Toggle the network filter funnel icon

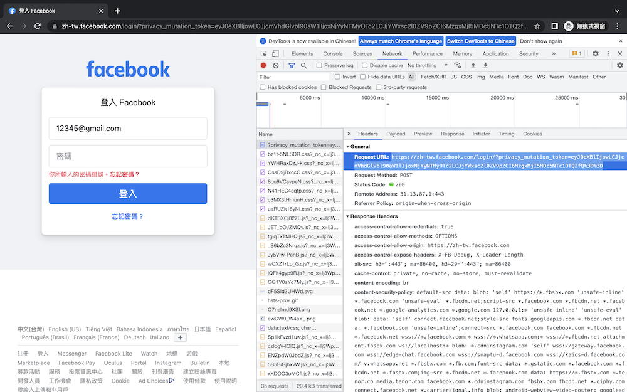[x=292, y=65]
